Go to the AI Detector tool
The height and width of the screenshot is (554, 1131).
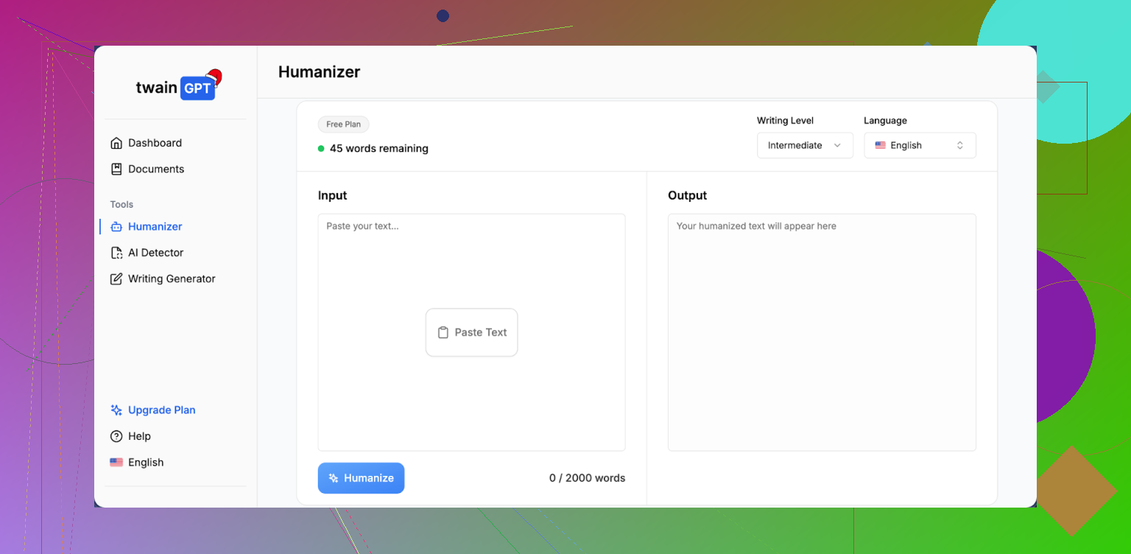(x=155, y=253)
